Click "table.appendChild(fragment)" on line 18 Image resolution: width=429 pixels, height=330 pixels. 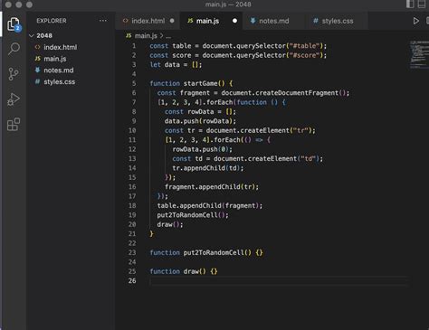[x=208, y=205]
